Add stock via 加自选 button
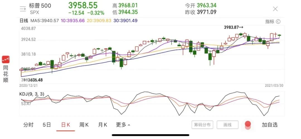Image resolution: width=301 pixels, height=139 pixels. pyautogui.click(x=270, y=125)
